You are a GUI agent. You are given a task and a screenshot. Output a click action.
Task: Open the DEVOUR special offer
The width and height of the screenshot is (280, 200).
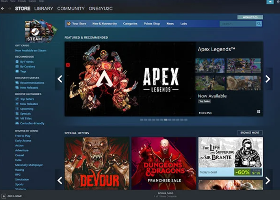97,163
